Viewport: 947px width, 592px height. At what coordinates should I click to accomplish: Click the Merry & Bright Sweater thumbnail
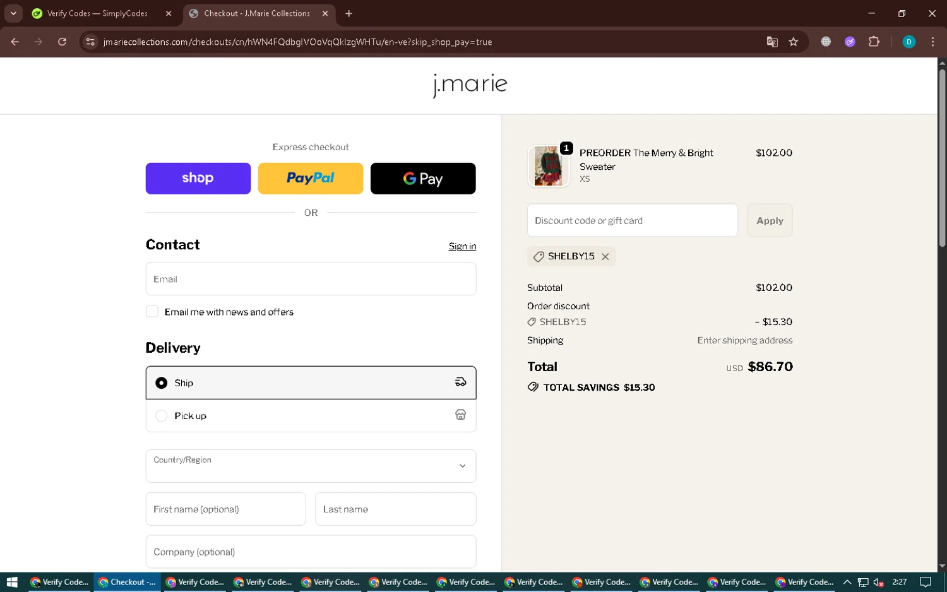coord(548,166)
